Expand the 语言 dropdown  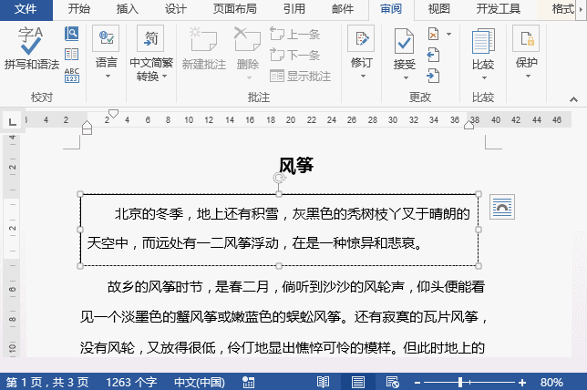107,77
